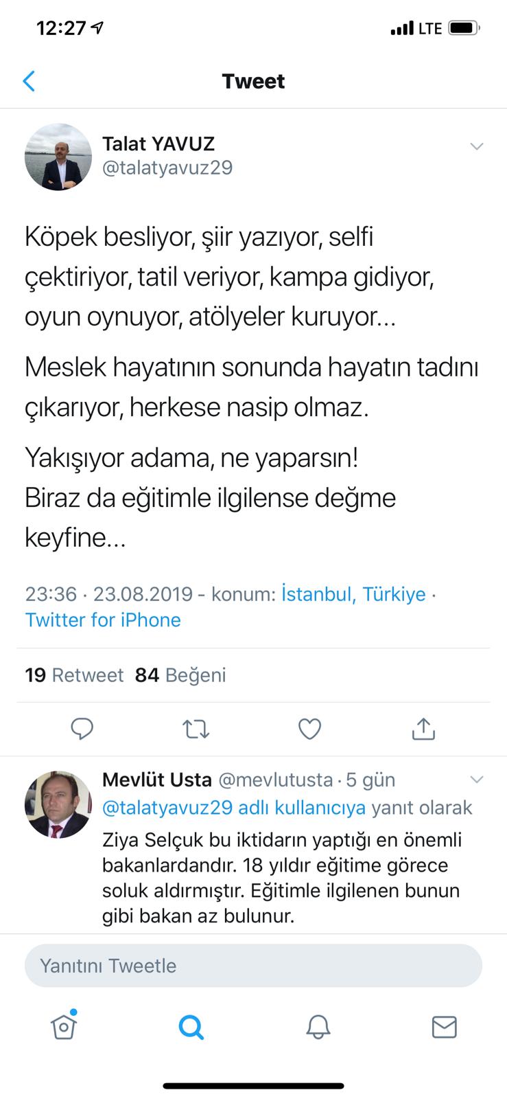The image size is (507, 1099).
Task: Open Notifications via the bell icon
Action: (317, 1027)
